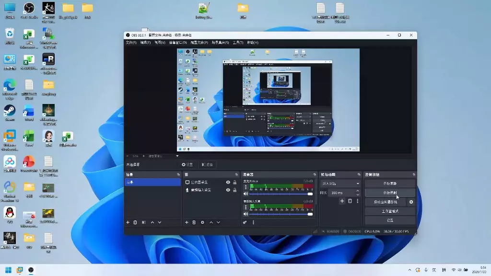
Task: Open source properties gear in Sources dock toolbar
Action: (203, 222)
